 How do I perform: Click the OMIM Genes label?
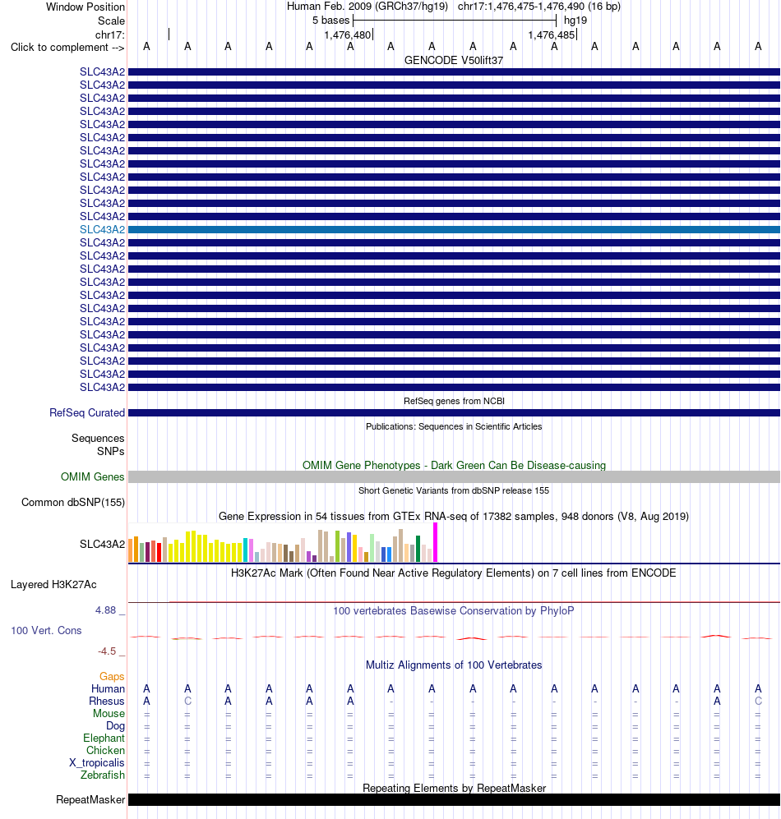[x=93, y=477]
